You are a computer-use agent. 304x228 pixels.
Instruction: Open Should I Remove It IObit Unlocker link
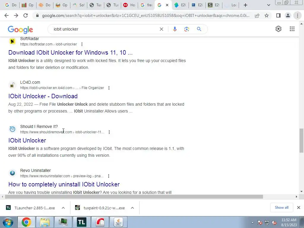pyautogui.click(x=27, y=140)
